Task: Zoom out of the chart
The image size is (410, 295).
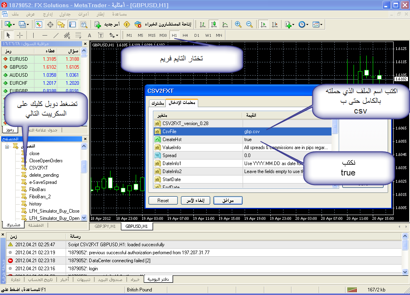Action: click(249, 24)
